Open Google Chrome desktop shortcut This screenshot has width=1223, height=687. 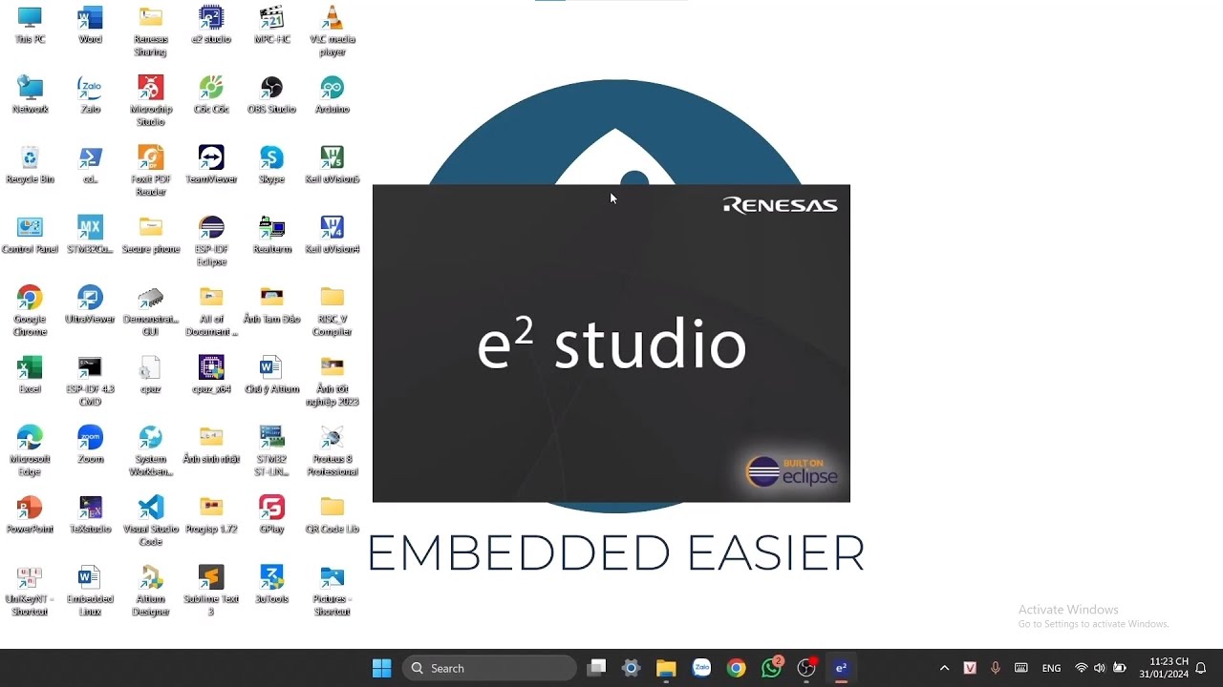(x=30, y=310)
